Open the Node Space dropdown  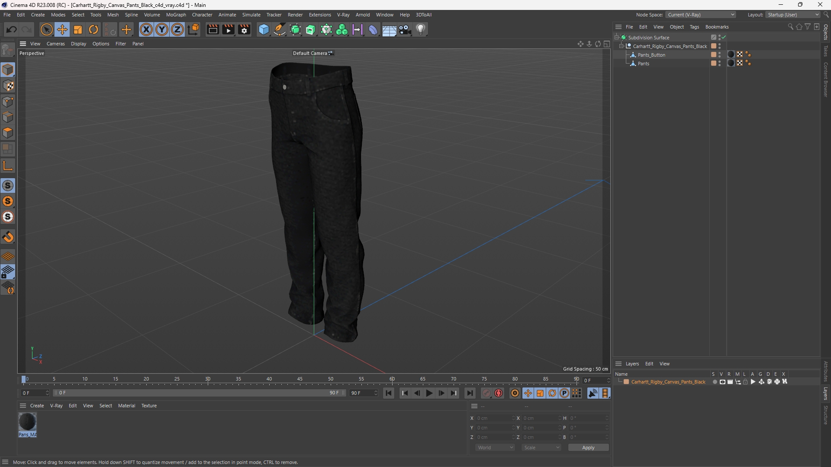coord(701,15)
